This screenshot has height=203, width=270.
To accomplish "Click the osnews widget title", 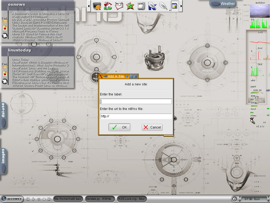I will tap(17, 5).
